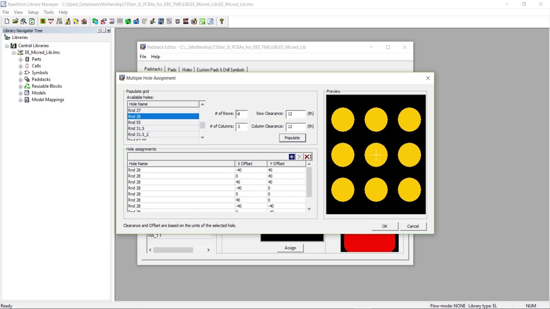Click the green document arrow toolbar icon
The height and width of the screenshot is (309, 550).
202,21
